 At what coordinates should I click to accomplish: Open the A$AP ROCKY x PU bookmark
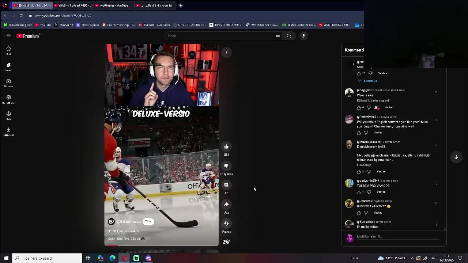334,25
